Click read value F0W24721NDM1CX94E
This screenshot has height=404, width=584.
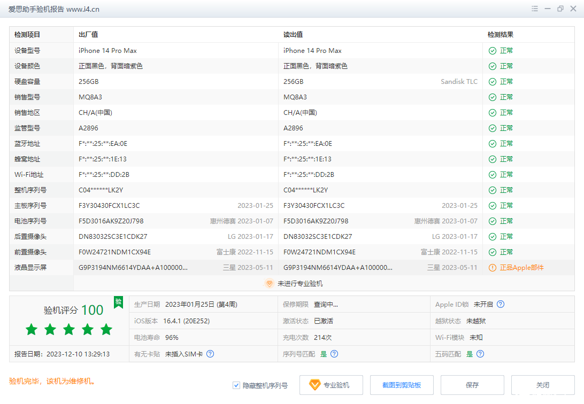320,252
